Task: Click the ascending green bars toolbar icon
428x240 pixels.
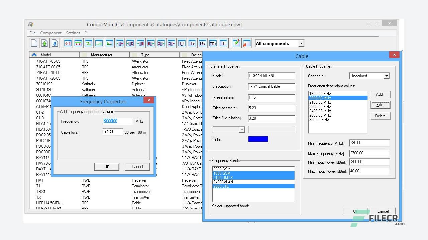Action: click(x=99, y=43)
